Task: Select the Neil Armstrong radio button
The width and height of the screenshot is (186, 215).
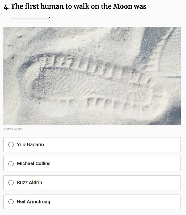Action: tap(11, 202)
